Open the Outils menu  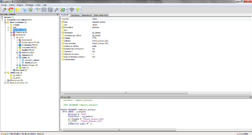click(x=38, y=5)
